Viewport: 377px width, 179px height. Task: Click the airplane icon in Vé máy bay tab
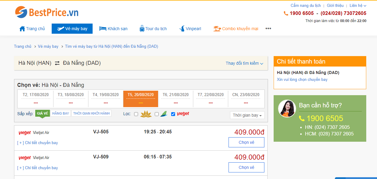pyautogui.click(x=60, y=29)
